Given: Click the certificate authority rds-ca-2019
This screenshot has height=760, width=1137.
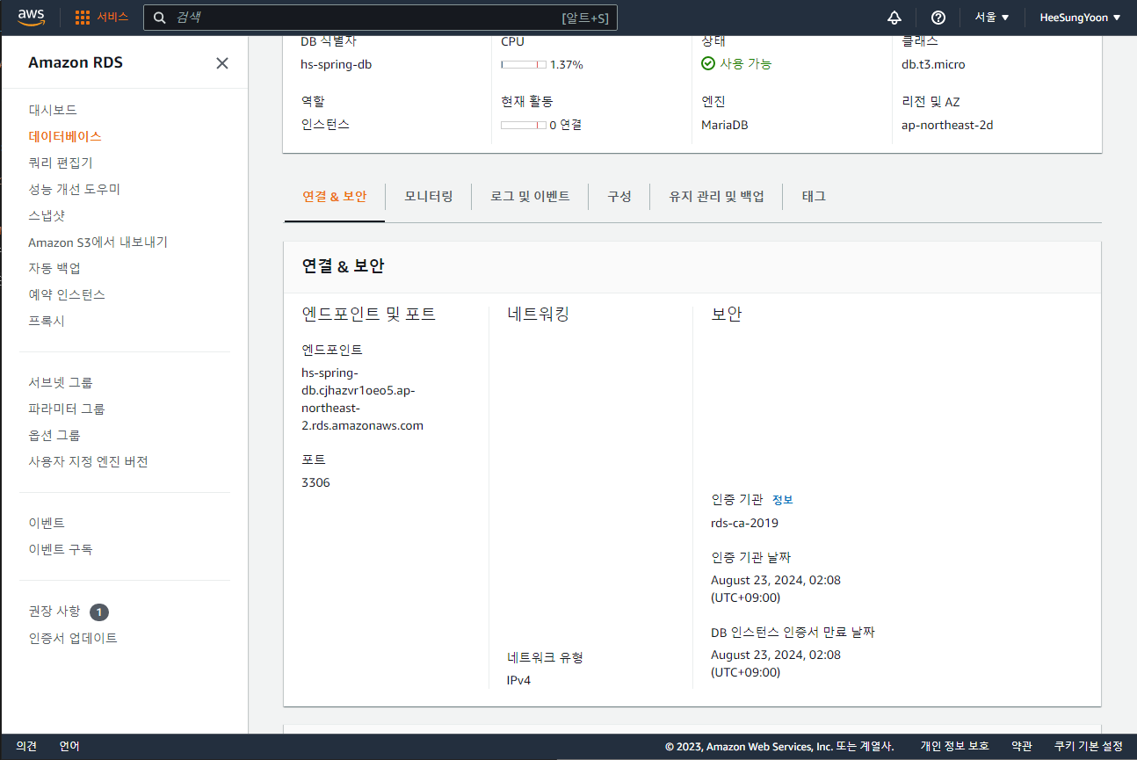Looking at the screenshot, I should [x=744, y=523].
